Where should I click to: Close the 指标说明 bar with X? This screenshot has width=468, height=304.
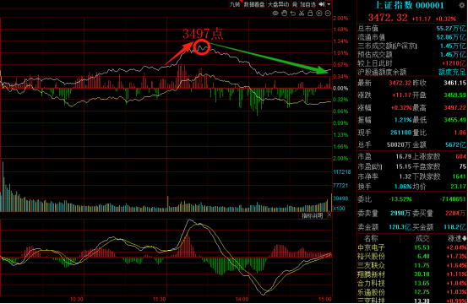pyautogui.click(x=329, y=215)
